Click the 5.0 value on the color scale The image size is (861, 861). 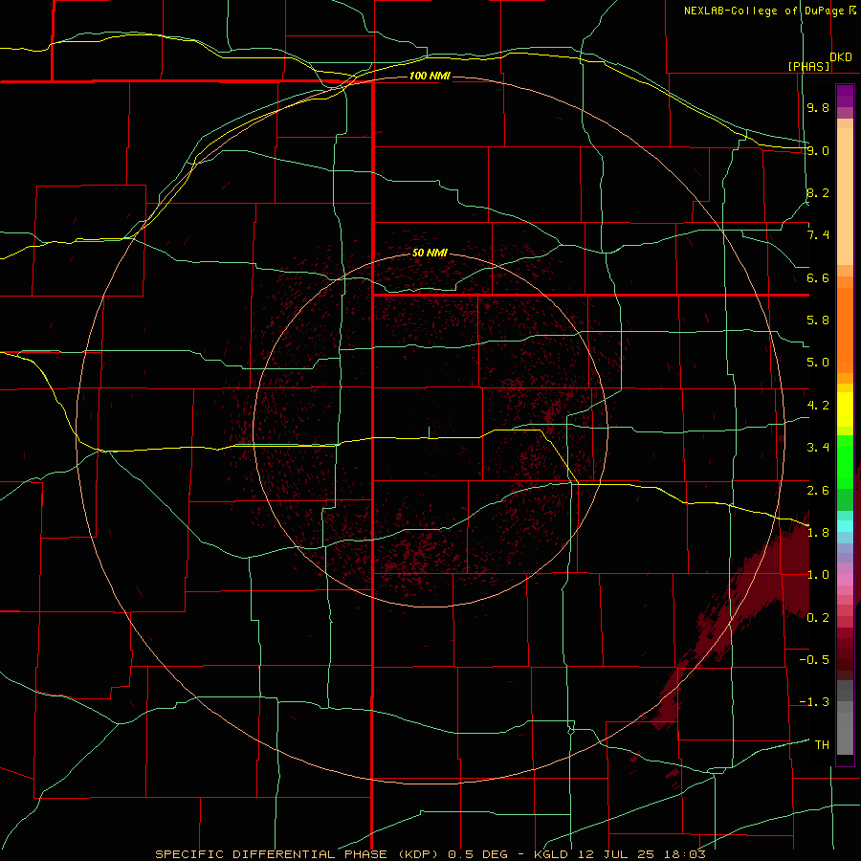[818, 363]
